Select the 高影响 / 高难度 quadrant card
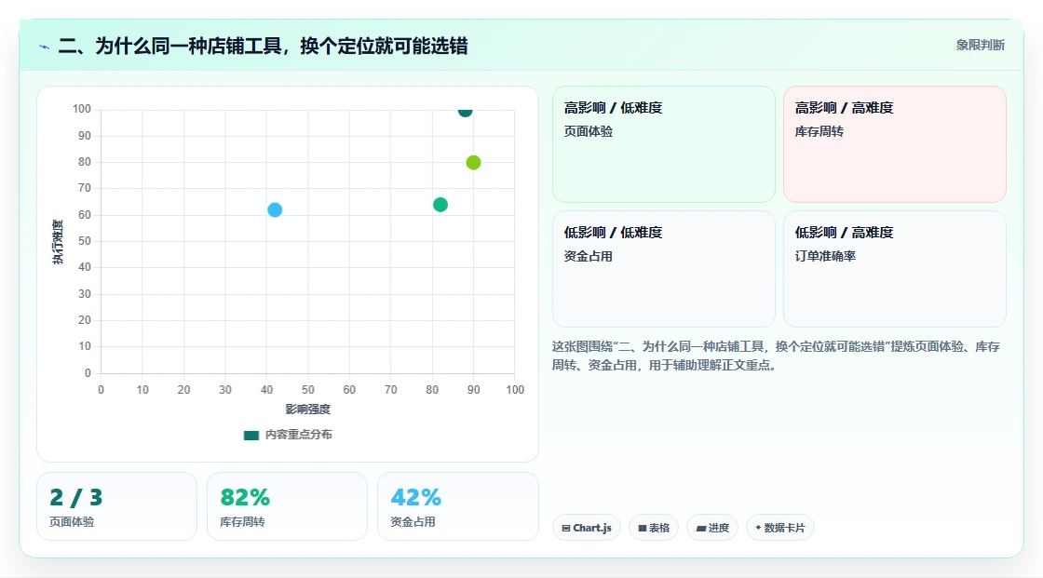Screen dimensions: 1043x578 click(x=895, y=144)
